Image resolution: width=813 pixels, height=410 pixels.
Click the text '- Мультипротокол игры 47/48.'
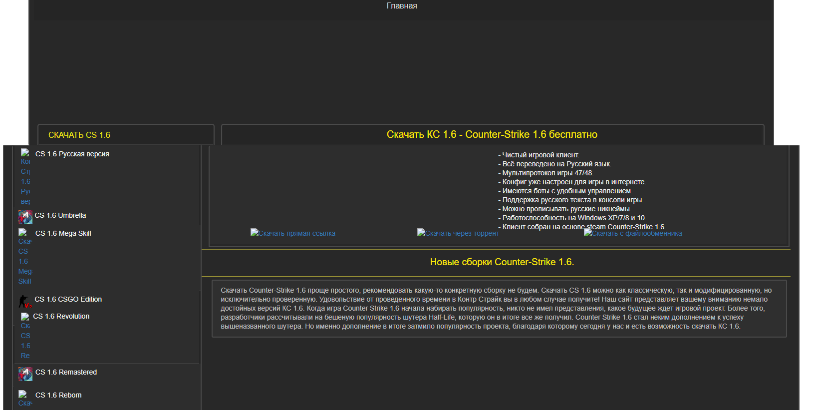(x=545, y=173)
